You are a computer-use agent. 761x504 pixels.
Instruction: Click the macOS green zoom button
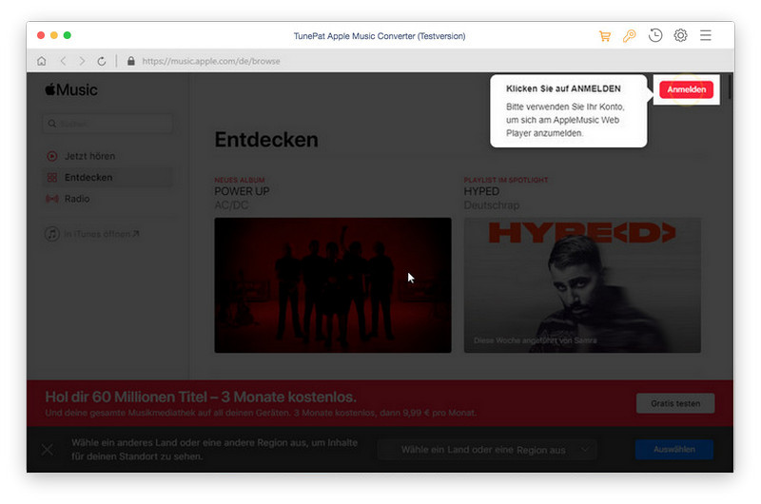pos(68,35)
